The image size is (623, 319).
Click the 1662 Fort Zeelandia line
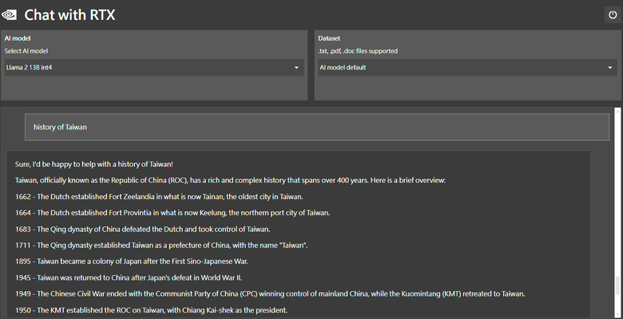click(x=159, y=197)
